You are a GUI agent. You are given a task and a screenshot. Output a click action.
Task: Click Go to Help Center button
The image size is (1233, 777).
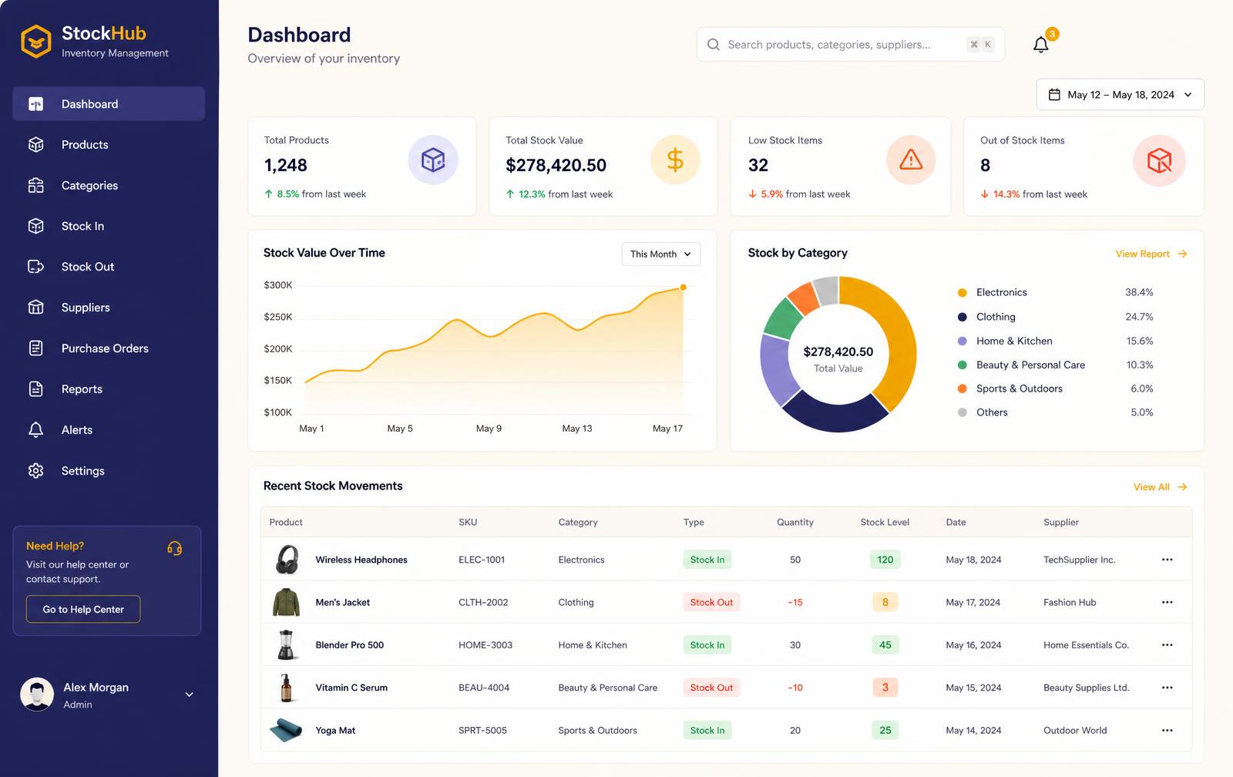pos(83,609)
